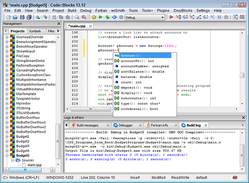Cut selection using the scissors icon
This screenshot has height=183, width=249.
coord(54,17)
